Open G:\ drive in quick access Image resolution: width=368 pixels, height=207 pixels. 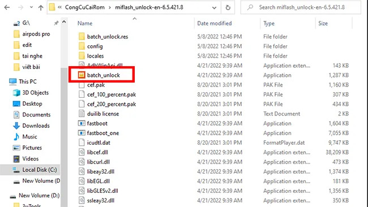point(26,23)
